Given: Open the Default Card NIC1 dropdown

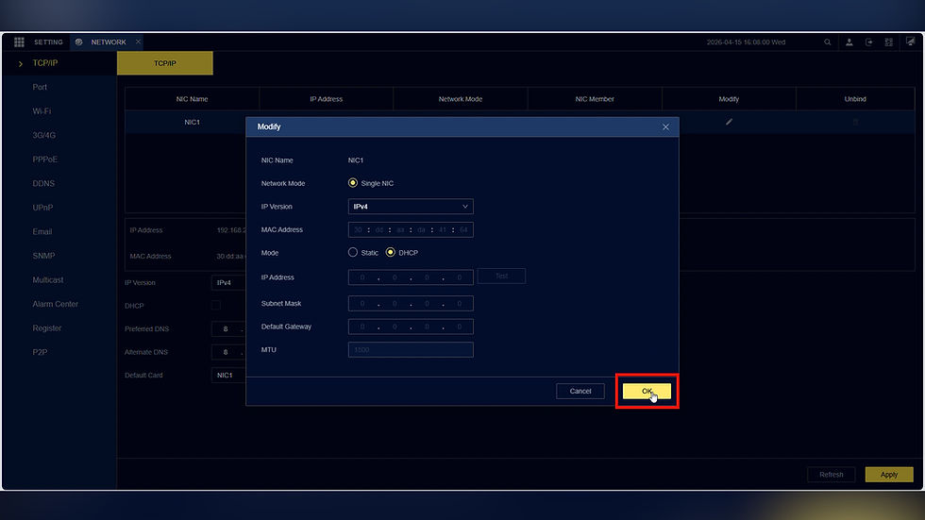Looking at the screenshot, I should click(x=228, y=375).
